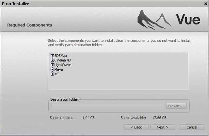Click the 17.66 GB space available value
The image size is (209, 136).
(159, 118)
